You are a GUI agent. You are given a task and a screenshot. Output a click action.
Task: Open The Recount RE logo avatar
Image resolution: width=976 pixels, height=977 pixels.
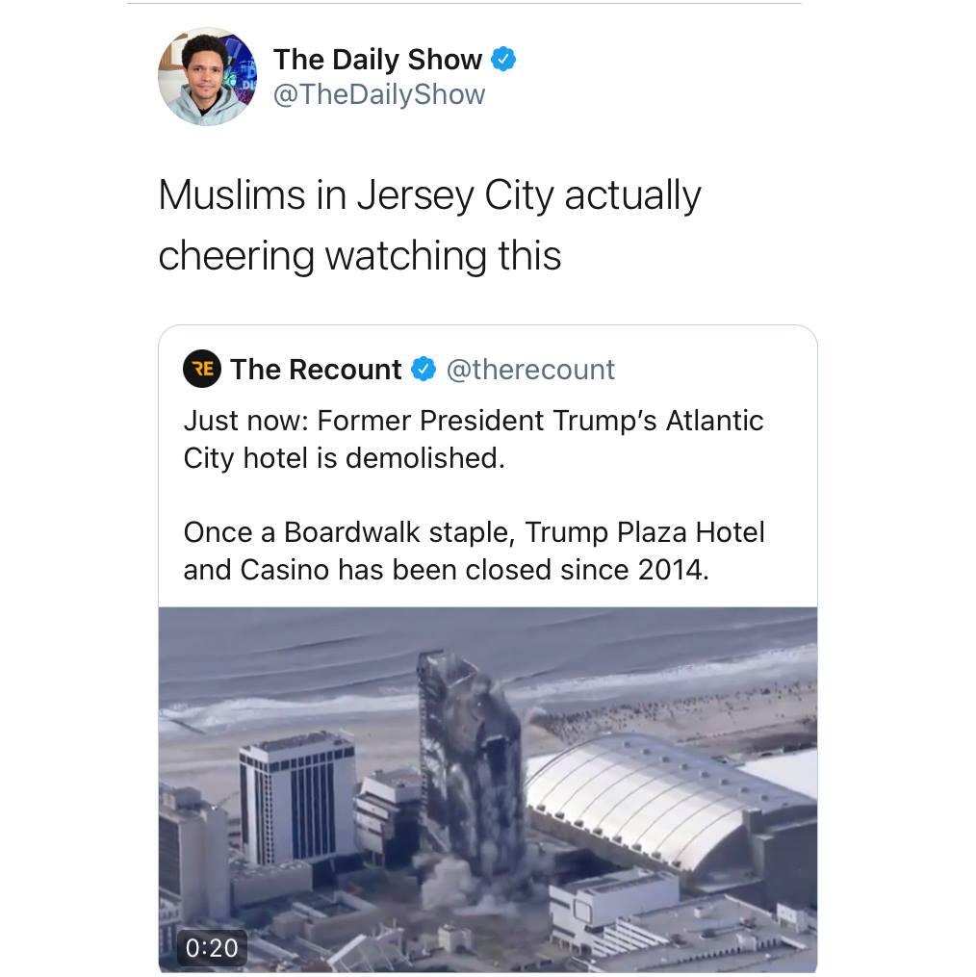coord(202,369)
